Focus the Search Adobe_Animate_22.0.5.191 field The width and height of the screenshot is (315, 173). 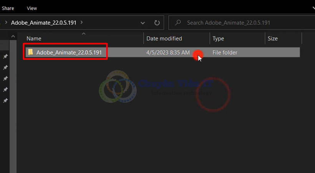point(242,23)
